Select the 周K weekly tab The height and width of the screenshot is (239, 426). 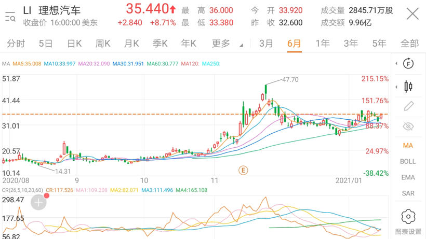[103, 44]
